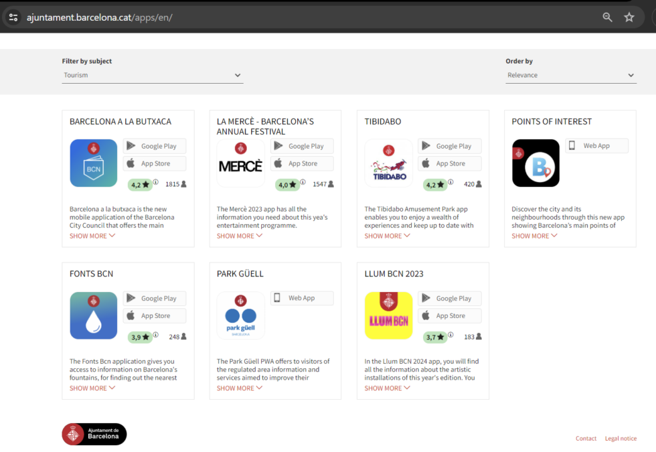
Task: View the Legal notice
Action: pyautogui.click(x=621, y=438)
